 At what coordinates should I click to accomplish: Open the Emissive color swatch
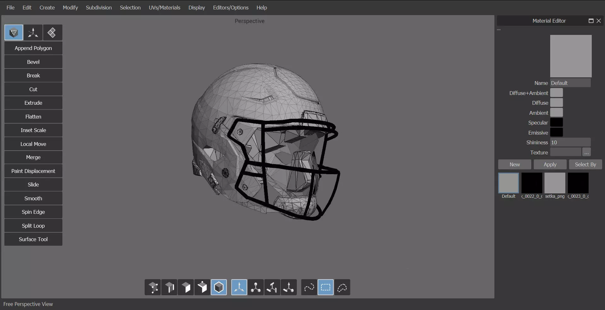coord(556,133)
